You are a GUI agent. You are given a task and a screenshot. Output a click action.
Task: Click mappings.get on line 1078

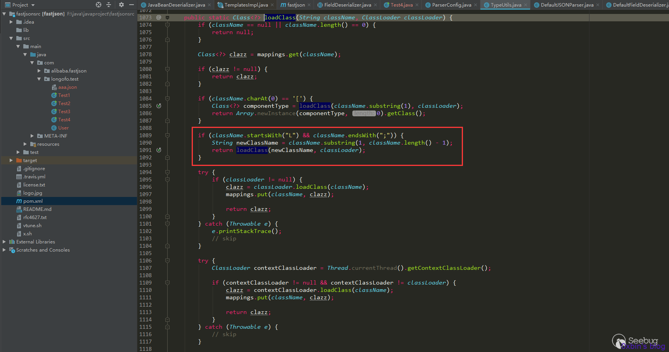(278, 54)
